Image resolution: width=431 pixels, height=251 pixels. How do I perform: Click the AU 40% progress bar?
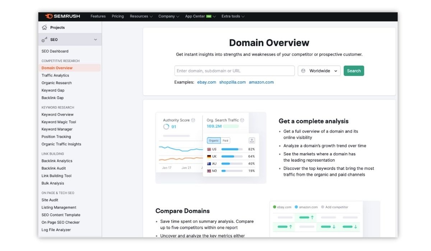(232, 164)
